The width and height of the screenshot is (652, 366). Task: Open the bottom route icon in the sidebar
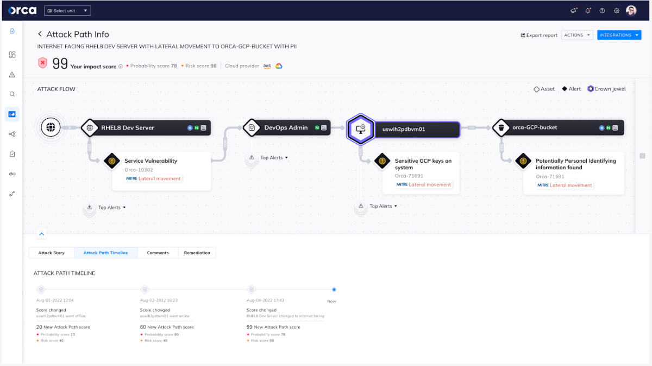point(12,194)
